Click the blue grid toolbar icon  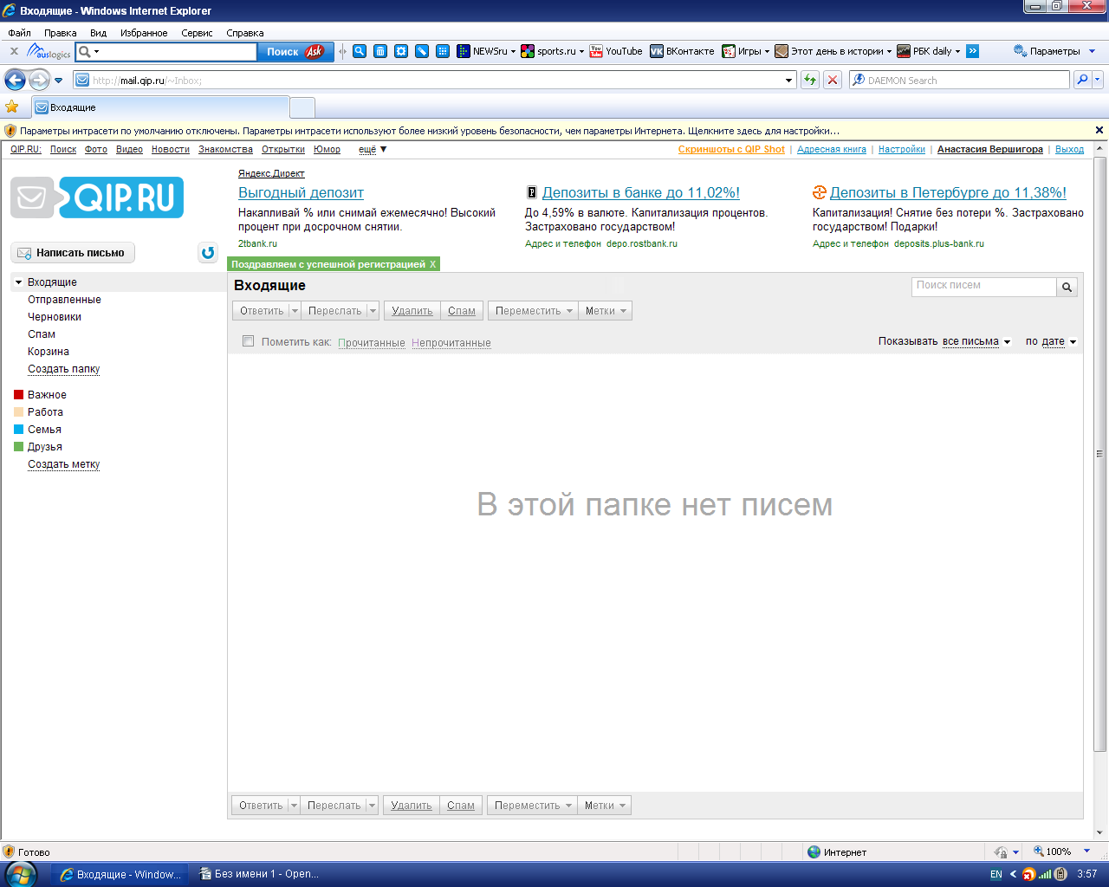tap(443, 51)
